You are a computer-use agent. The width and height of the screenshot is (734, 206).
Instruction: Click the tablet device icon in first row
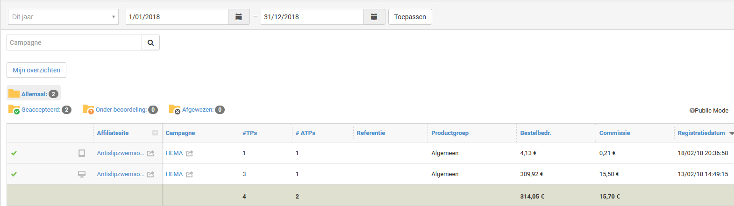click(x=82, y=153)
